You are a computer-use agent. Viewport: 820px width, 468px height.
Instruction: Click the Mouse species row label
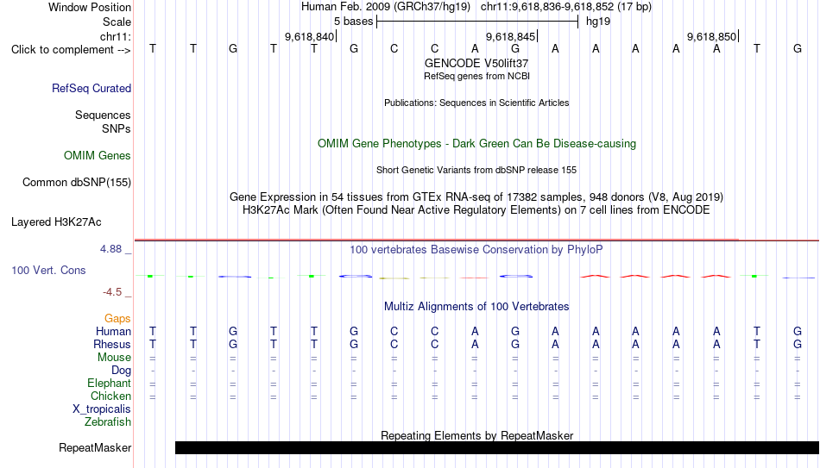pyautogui.click(x=115, y=358)
